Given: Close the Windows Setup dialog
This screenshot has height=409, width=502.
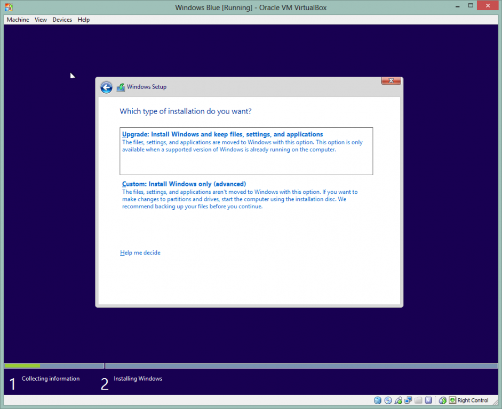Looking at the screenshot, I should [391, 81].
